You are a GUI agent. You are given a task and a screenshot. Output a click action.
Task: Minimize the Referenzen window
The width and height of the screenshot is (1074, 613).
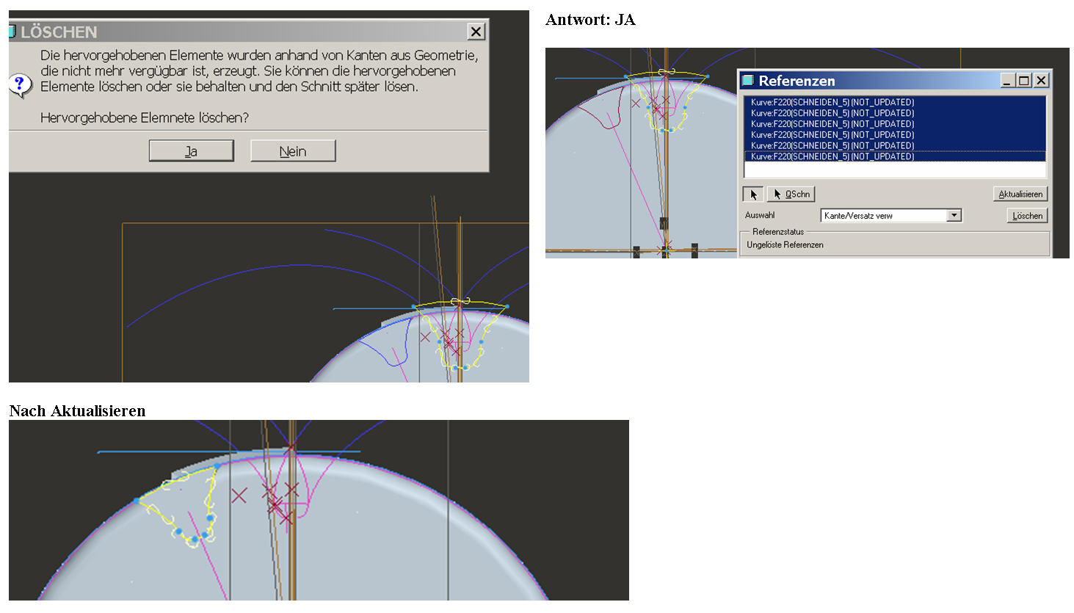tap(1007, 80)
